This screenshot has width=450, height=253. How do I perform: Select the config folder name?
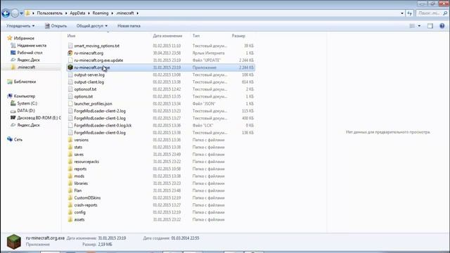coord(79,212)
